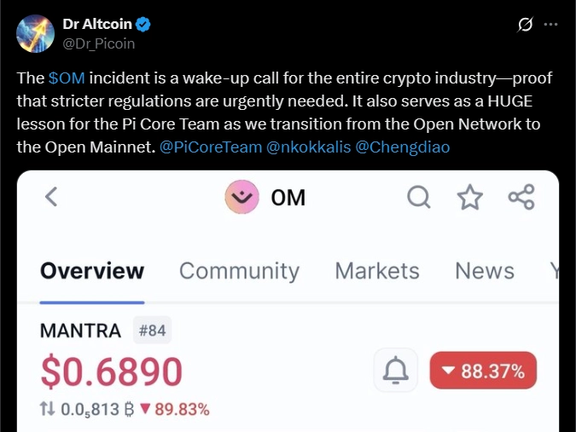
Task: Go back using the left chevron arrow
Action: [51, 197]
